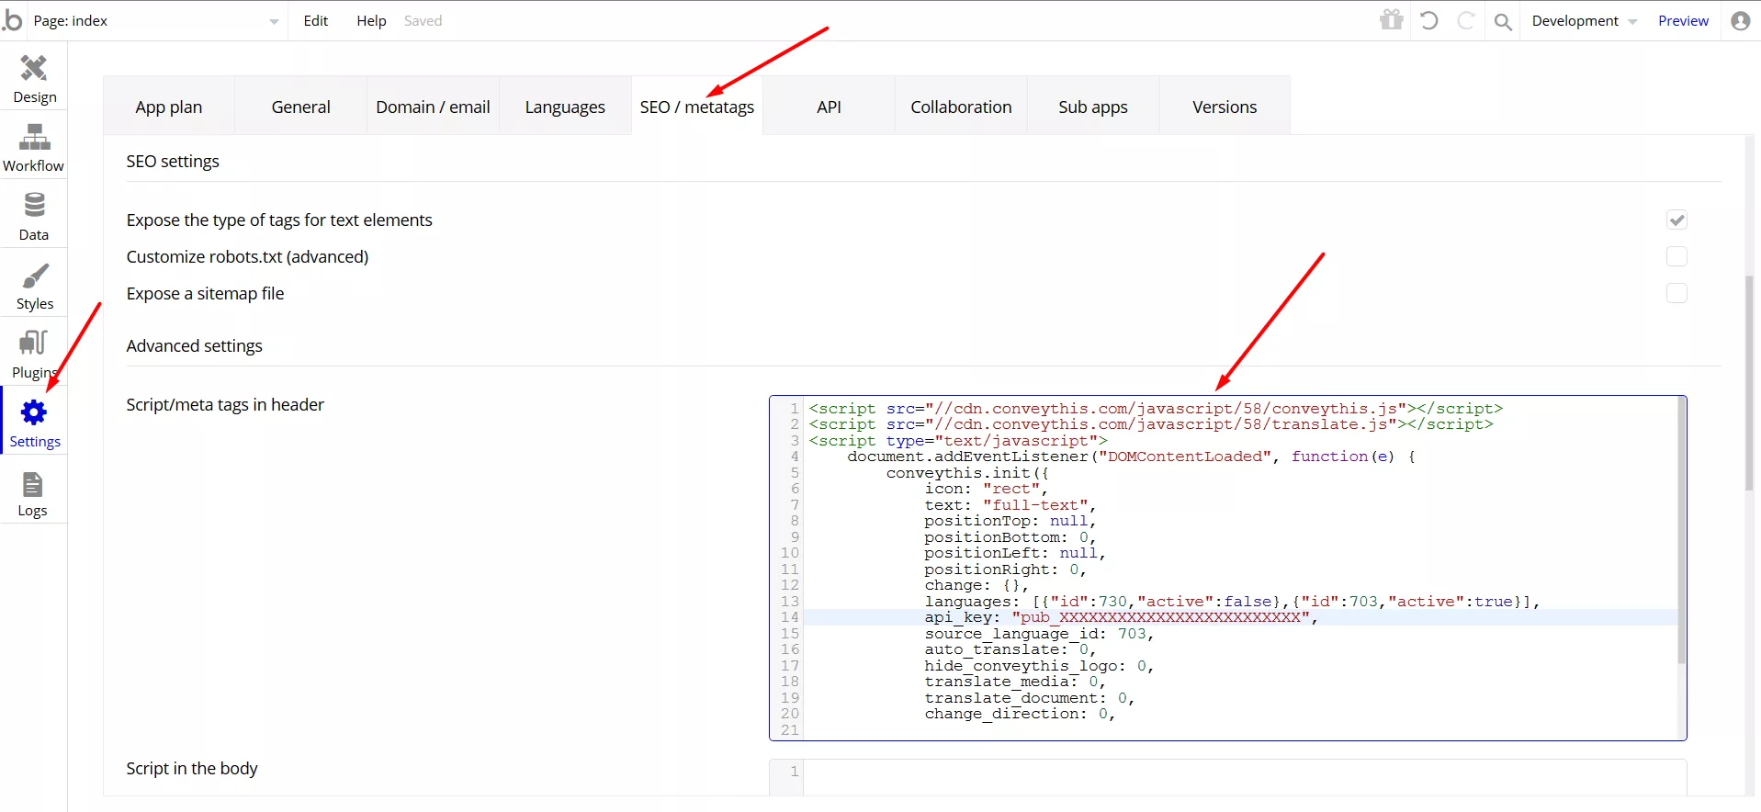Click the Bubble logo icon
This screenshot has width=1761, height=812.
point(13,19)
